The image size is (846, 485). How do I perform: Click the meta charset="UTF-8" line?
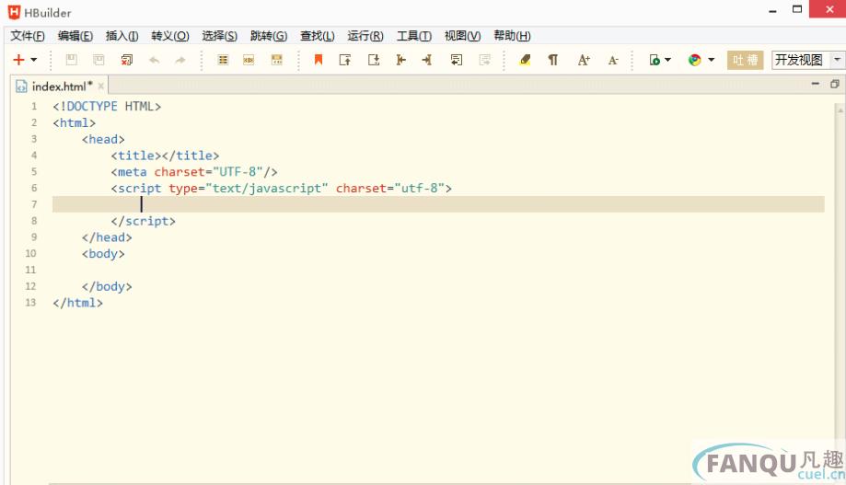[x=194, y=171]
